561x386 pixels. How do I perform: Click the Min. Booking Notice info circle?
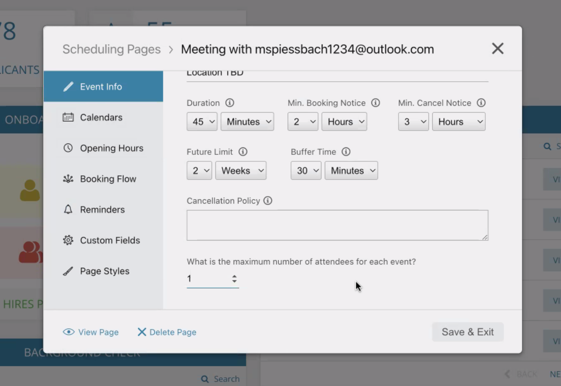click(x=376, y=103)
